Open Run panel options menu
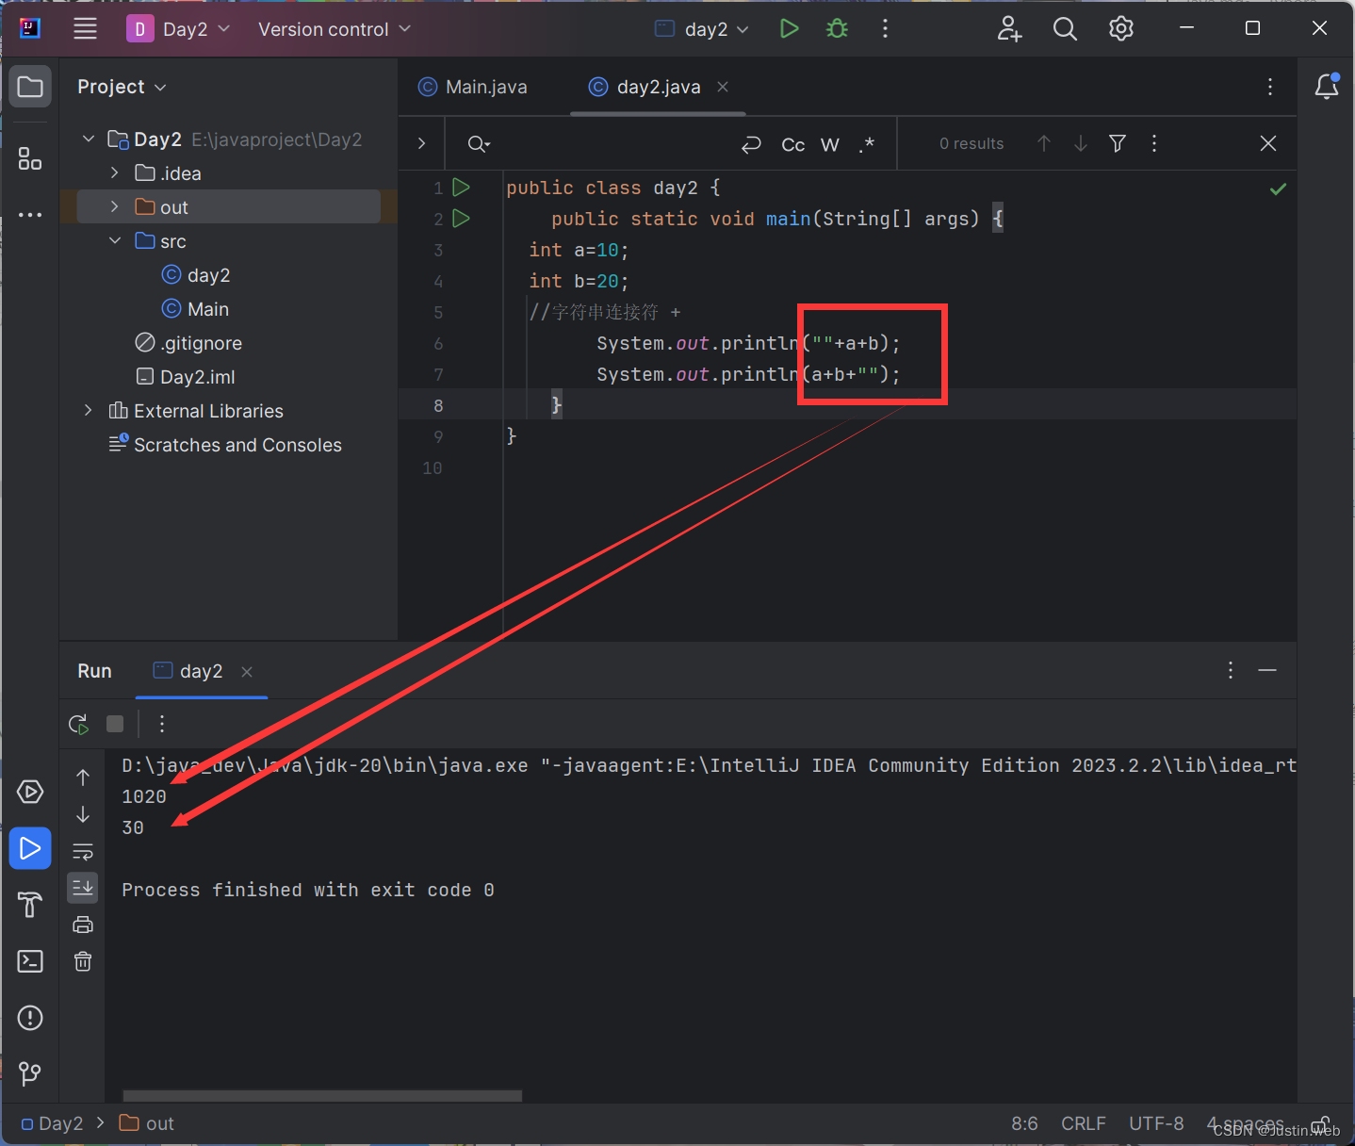The image size is (1355, 1146). click(x=1231, y=670)
